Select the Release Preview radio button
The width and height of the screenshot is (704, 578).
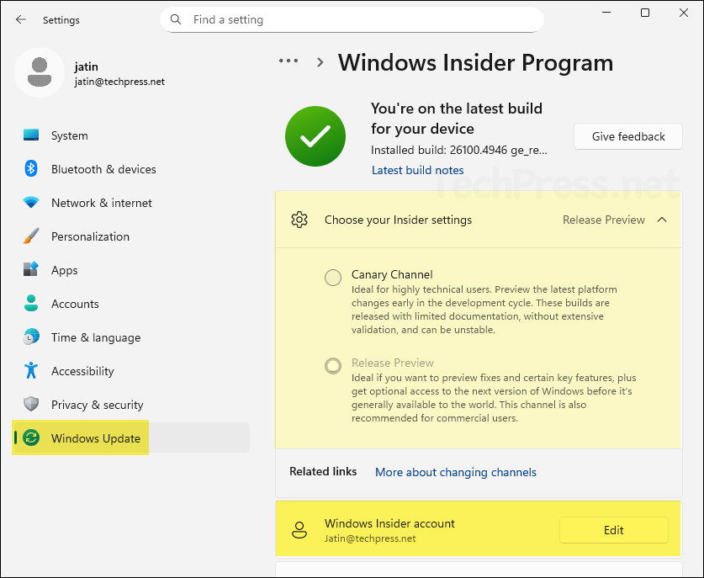point(333,366)
